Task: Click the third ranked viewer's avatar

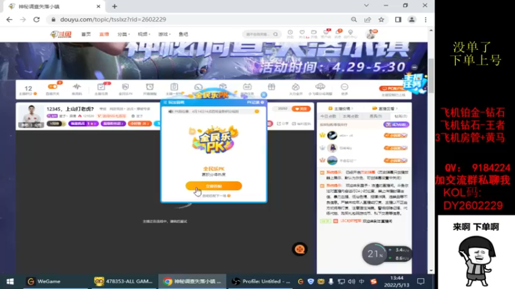Action: [332, 161]
